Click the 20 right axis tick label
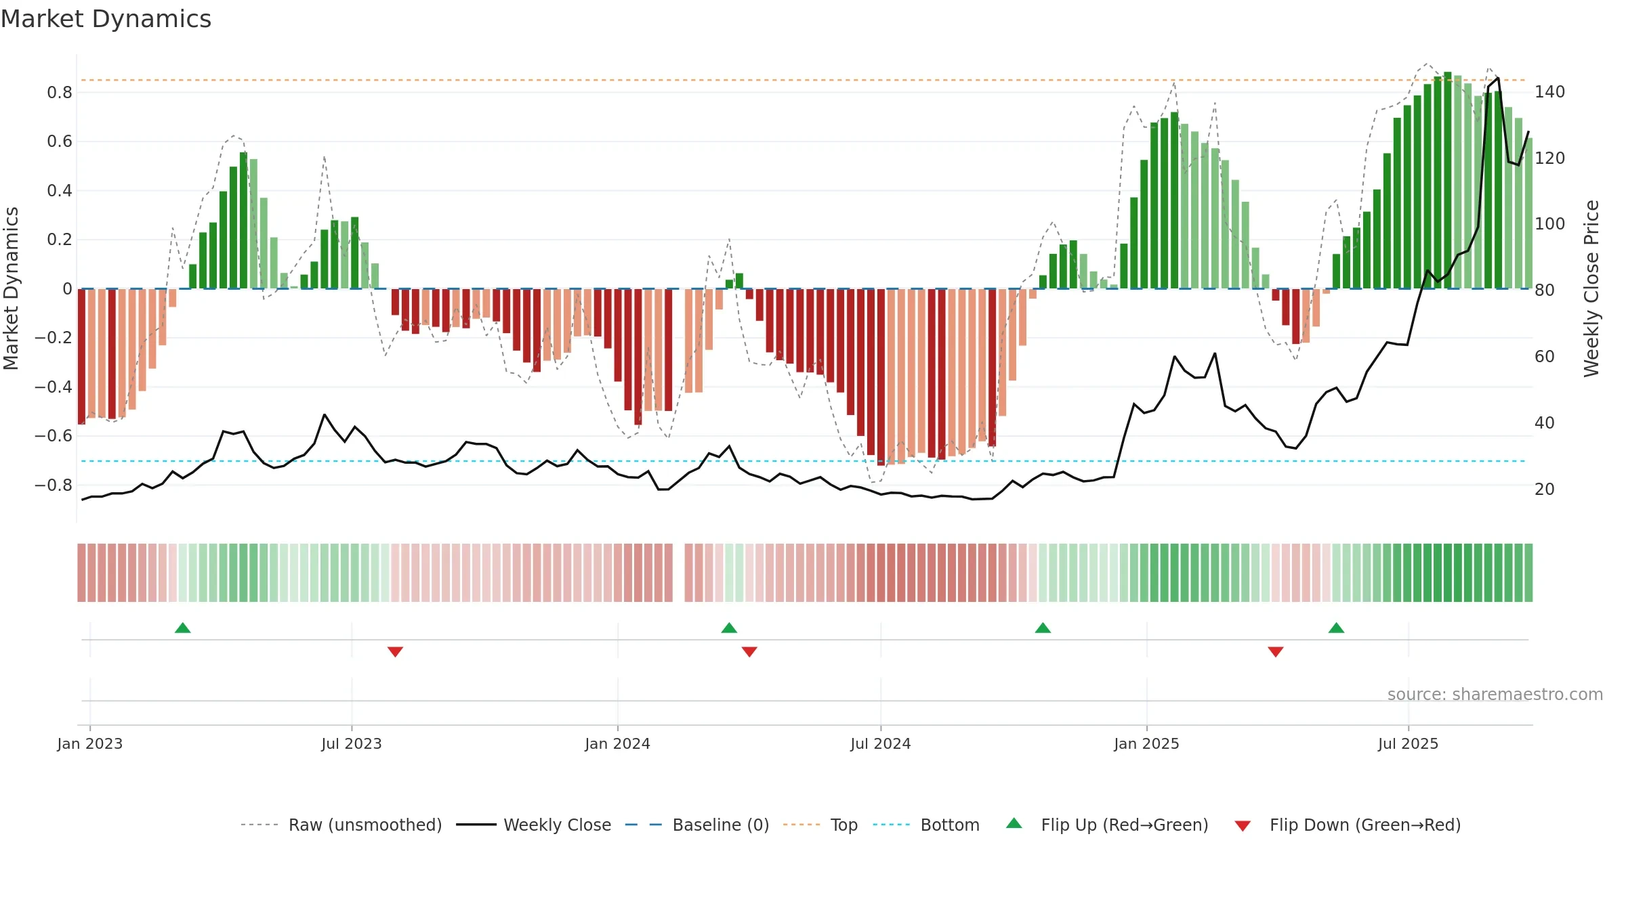Screen dimensions: 1626x914 pyautogui.click(x=1545, y=489)
